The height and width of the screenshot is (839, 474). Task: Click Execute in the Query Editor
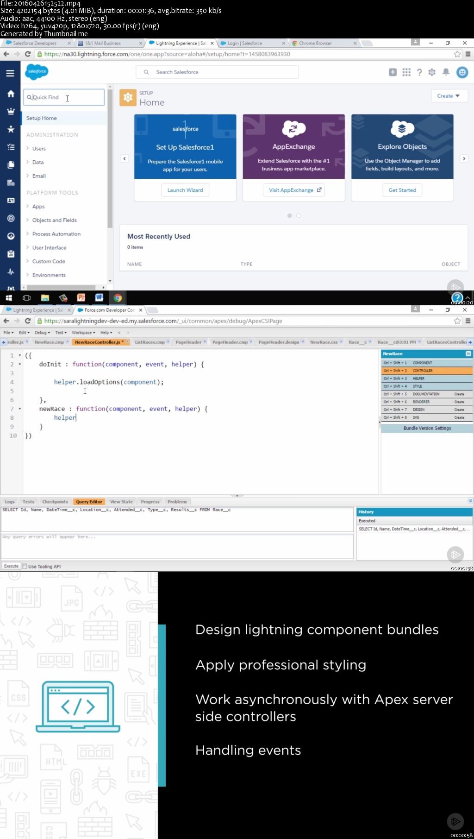(x=11, y=566)
